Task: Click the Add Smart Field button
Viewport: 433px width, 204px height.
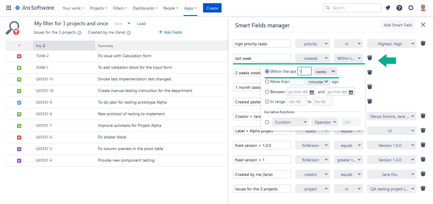Action: click(x=398, y=25)
